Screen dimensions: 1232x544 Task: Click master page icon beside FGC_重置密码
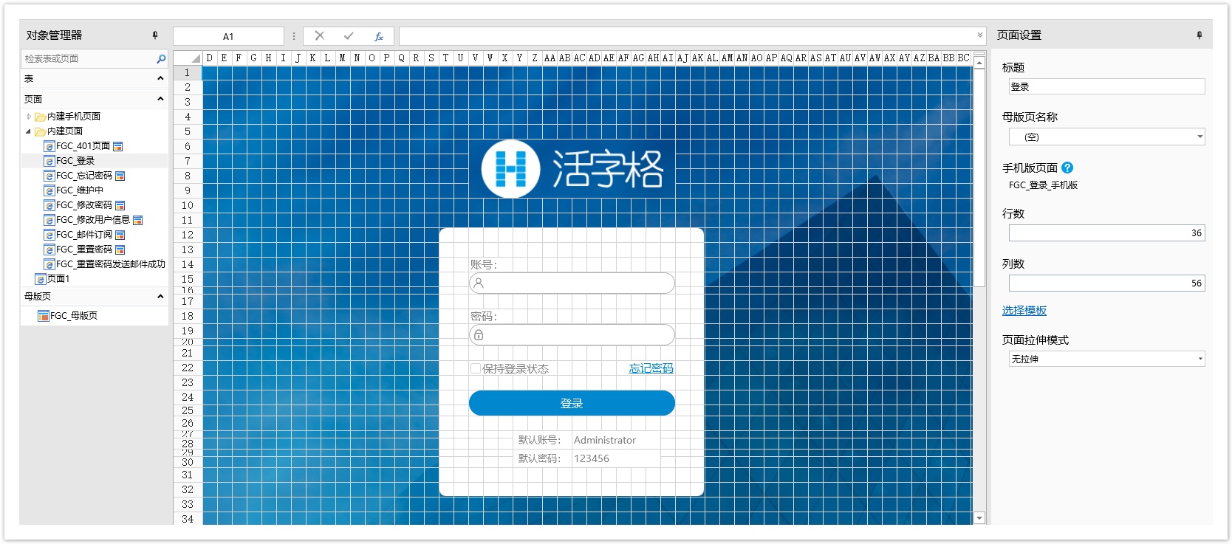tap(120, 249)
